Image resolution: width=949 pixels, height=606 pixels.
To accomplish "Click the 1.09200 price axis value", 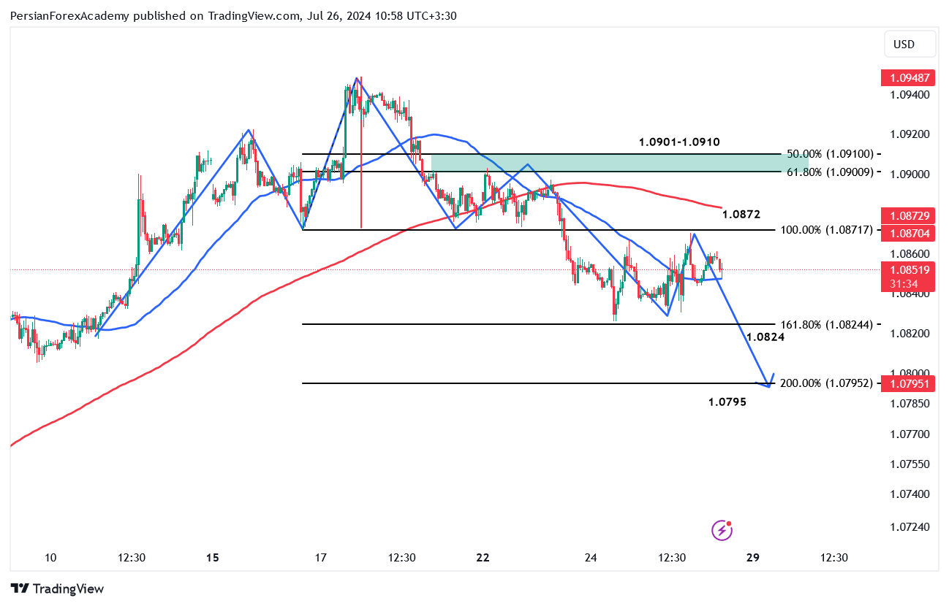I will (909, 134).
